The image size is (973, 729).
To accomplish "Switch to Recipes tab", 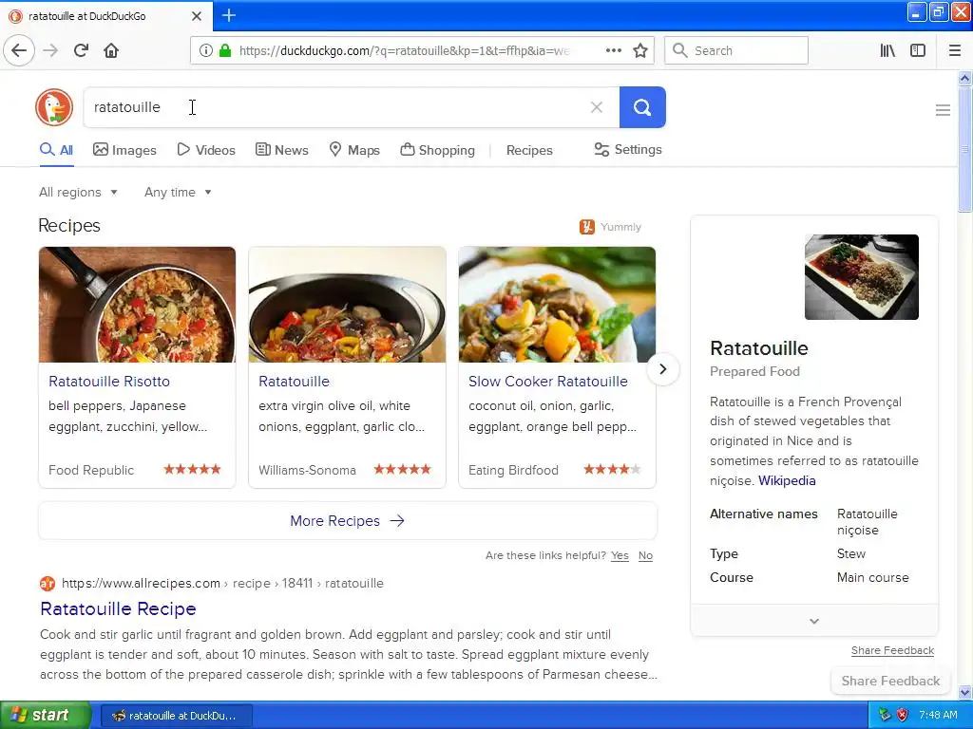I will (529, 150).
